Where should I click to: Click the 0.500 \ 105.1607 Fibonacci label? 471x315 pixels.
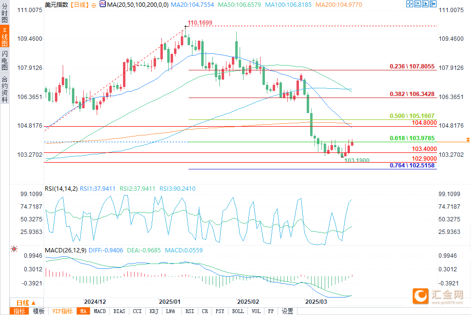click(412, 116)
